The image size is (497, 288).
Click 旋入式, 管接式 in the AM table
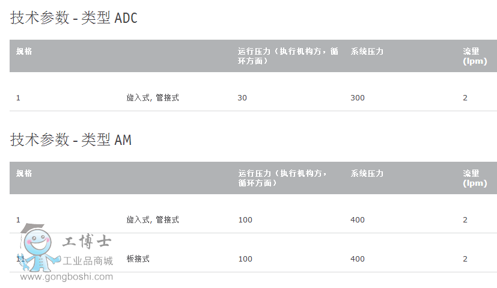[x=153, y=219]
